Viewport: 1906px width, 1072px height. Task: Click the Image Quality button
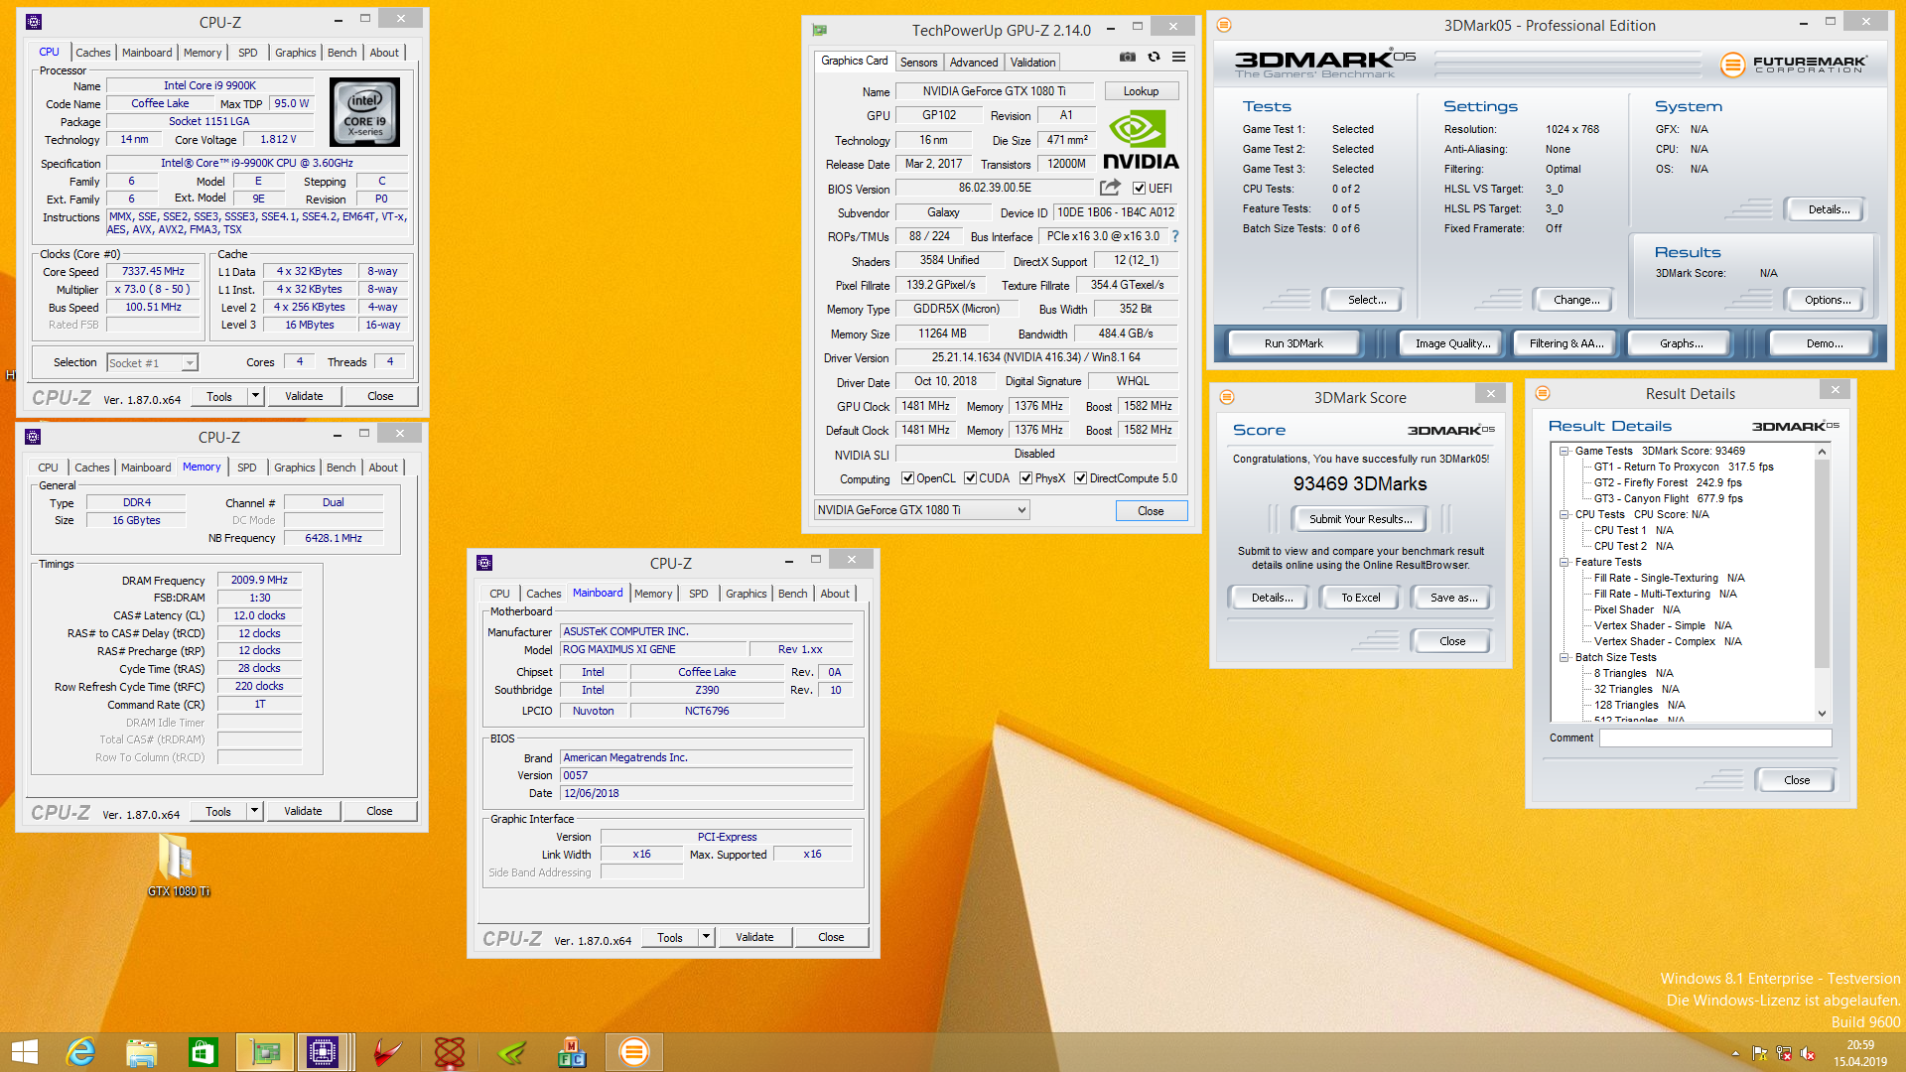coord(1452,343)
